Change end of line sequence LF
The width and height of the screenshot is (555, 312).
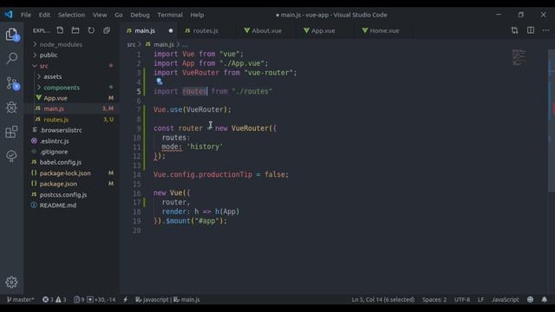(480, 300)
